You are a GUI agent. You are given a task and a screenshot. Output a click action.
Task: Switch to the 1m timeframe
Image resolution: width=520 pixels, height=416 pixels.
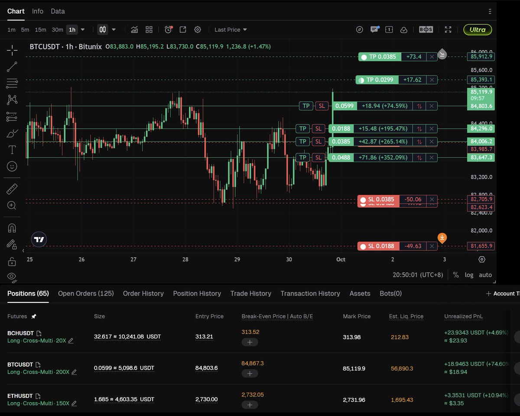[x=12, y=29]
